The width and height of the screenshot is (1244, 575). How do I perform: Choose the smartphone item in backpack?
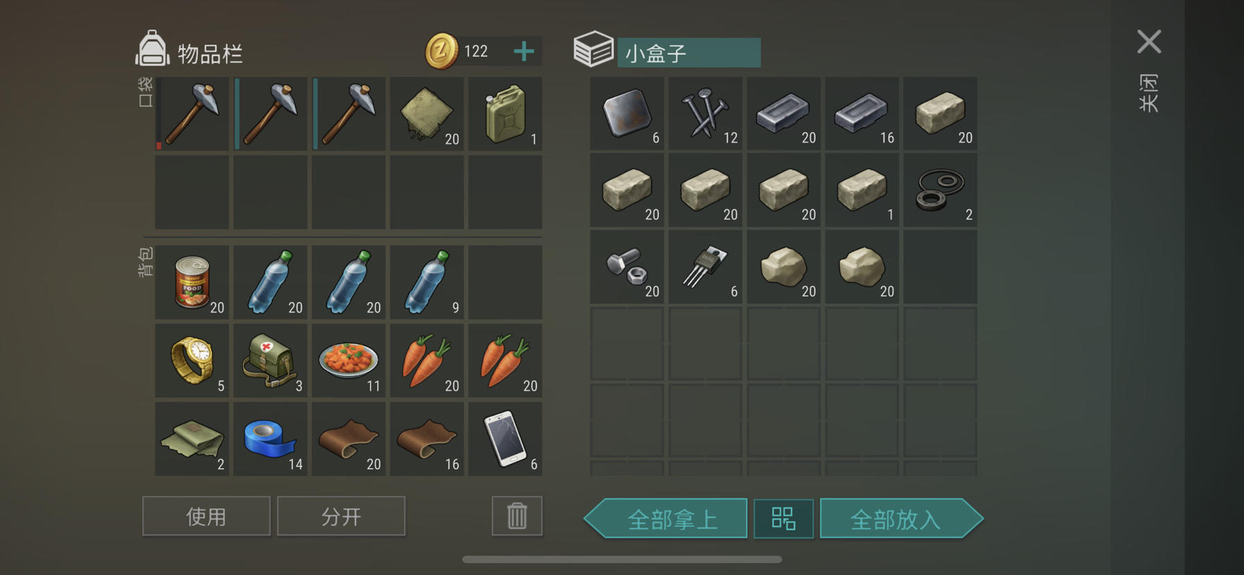click(505, 439)
